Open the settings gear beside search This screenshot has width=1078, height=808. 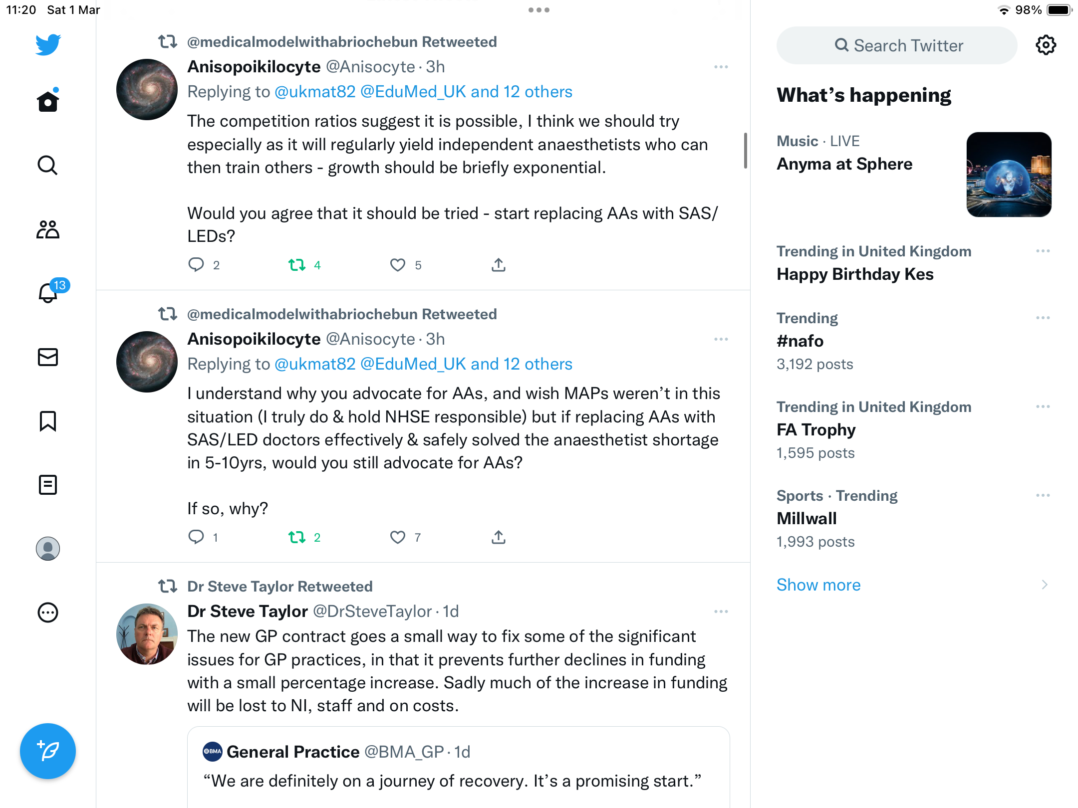(x=1046, y=45)
